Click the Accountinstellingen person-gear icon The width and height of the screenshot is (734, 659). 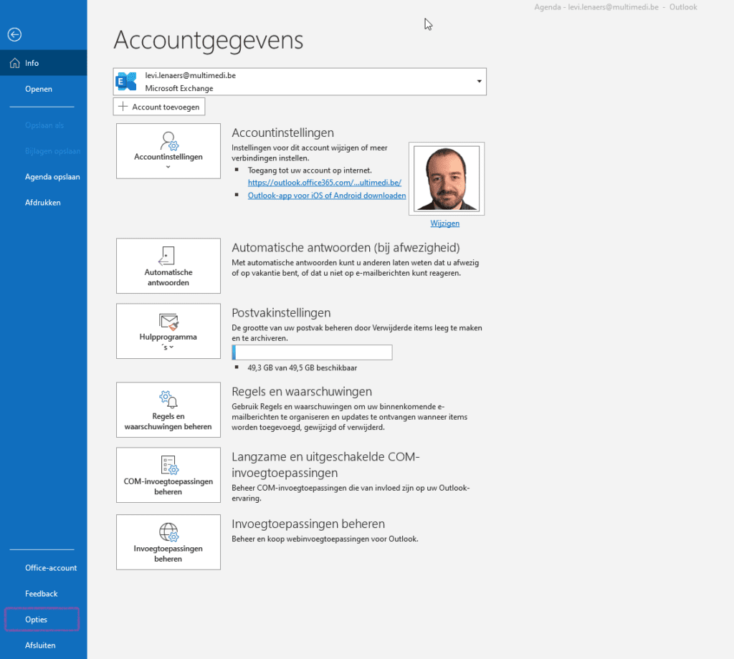tap(169, 141)
